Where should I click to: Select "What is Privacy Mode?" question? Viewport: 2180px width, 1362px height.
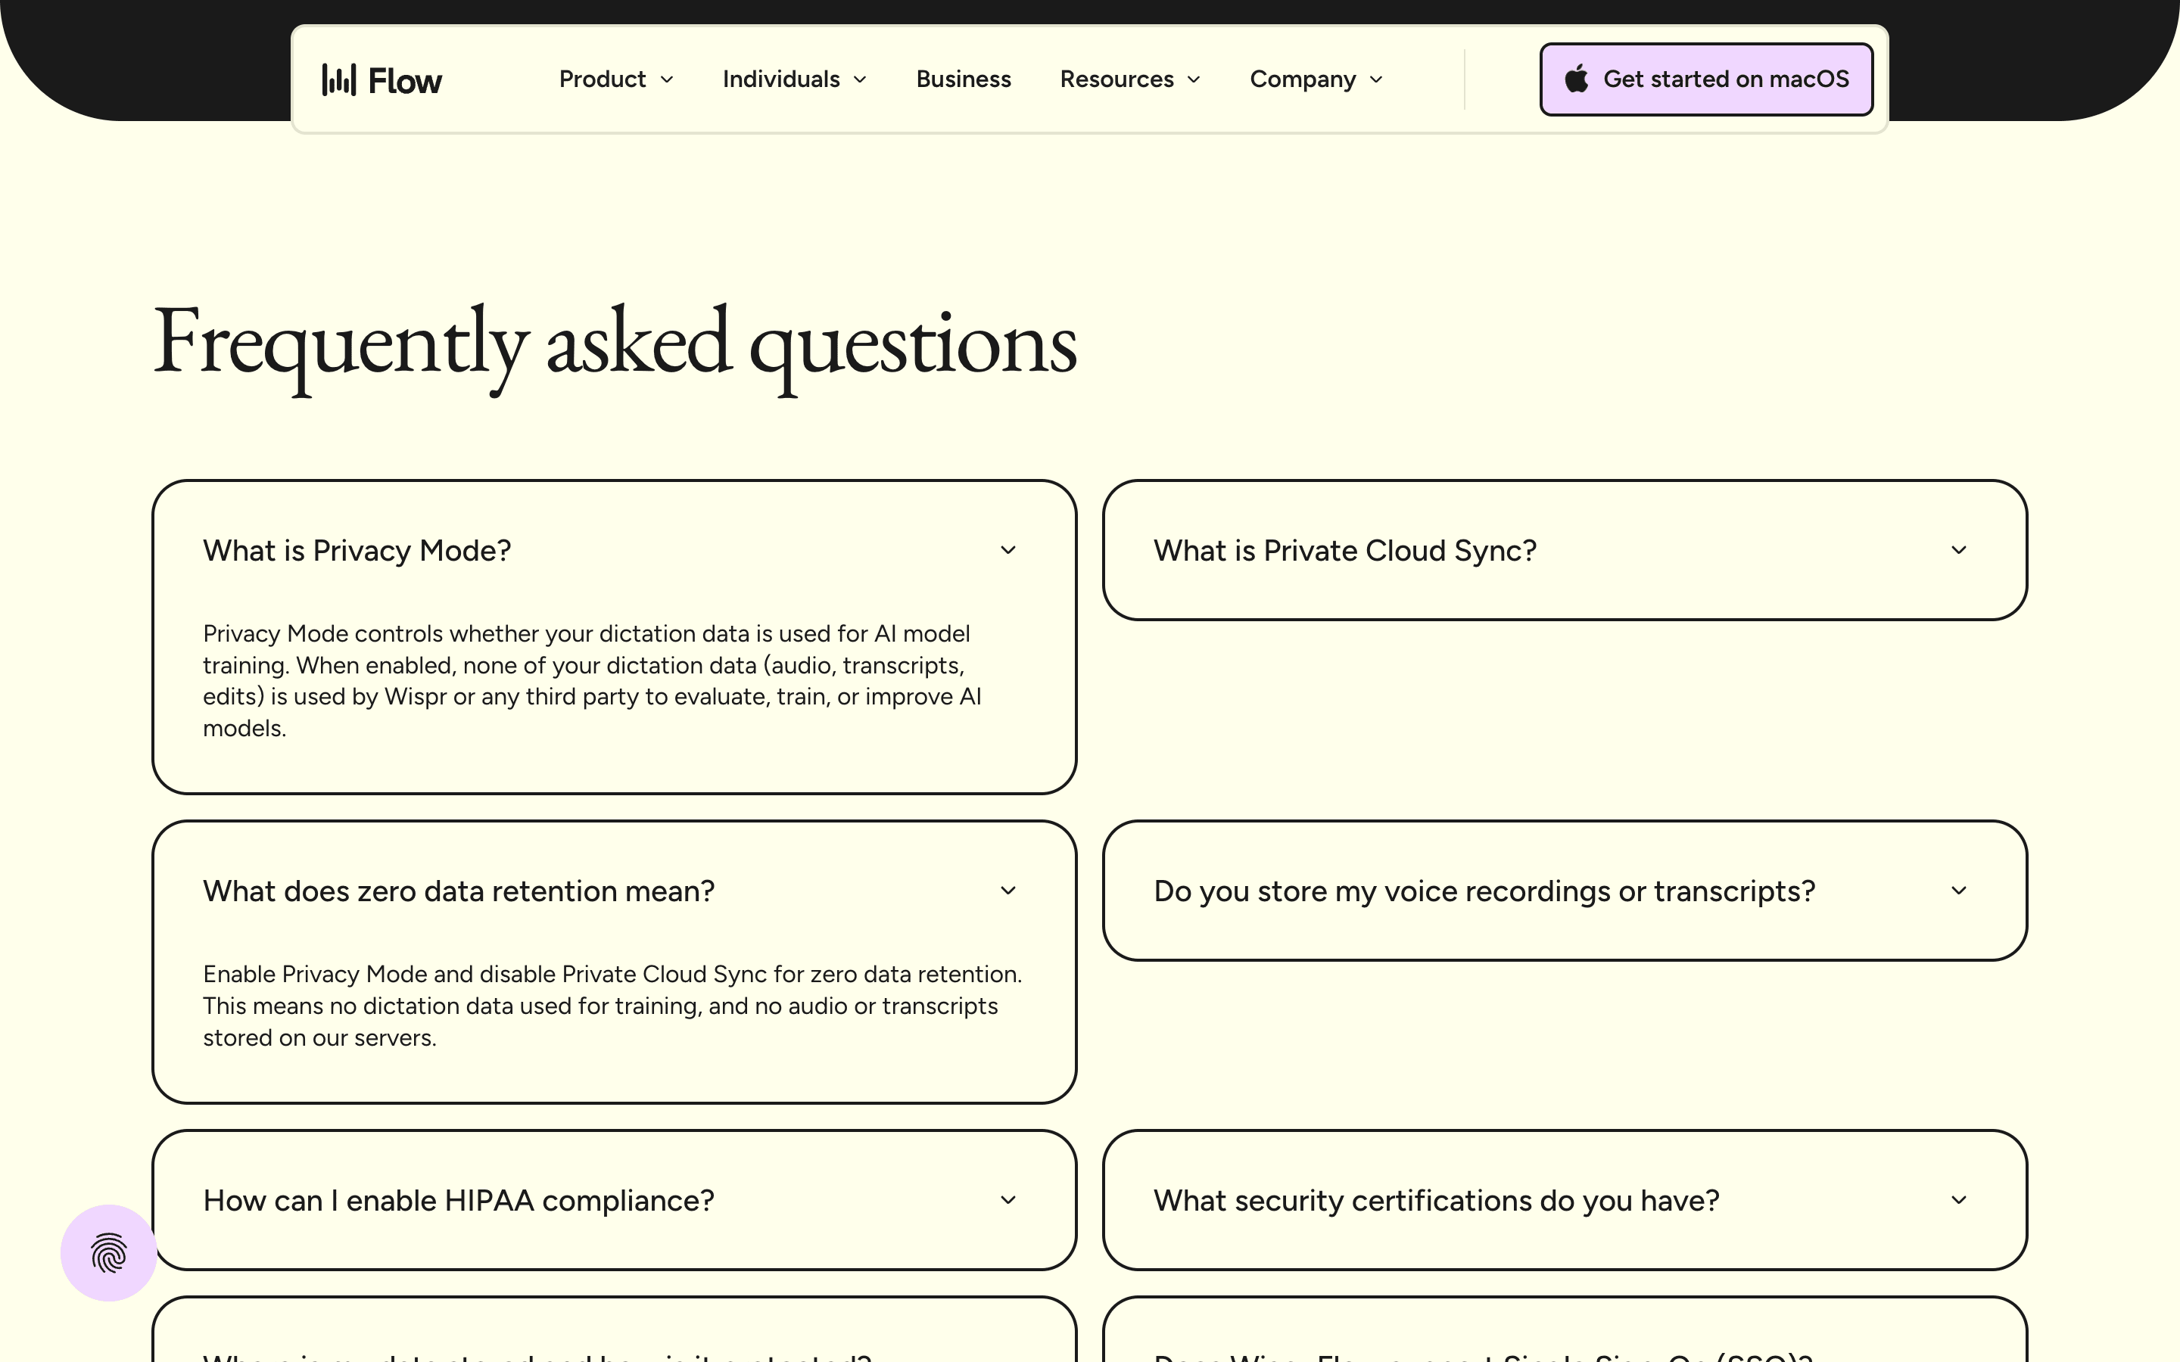coord(357,550)
